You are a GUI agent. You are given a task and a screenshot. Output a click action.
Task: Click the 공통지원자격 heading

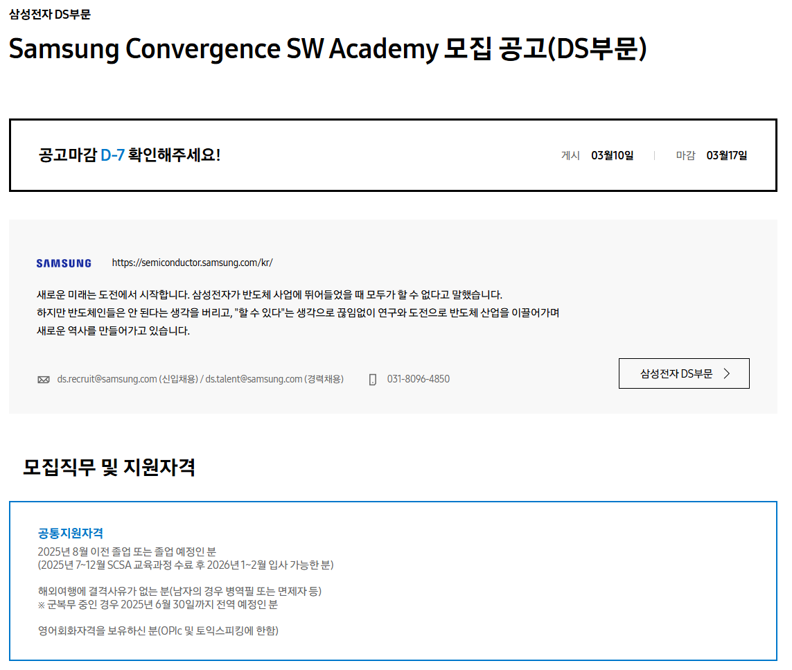point(70,534)
